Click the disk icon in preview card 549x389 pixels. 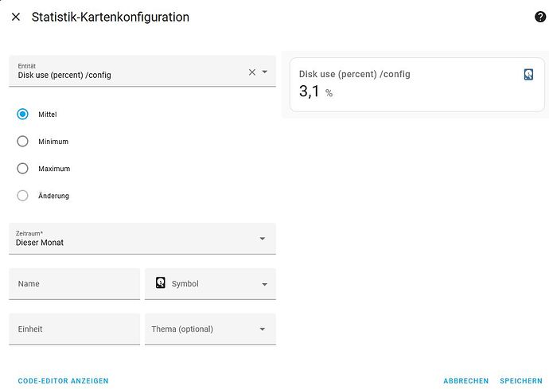click(528, 74)
